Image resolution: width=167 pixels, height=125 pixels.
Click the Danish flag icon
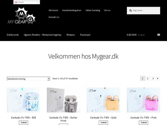[x=16, y=2]
